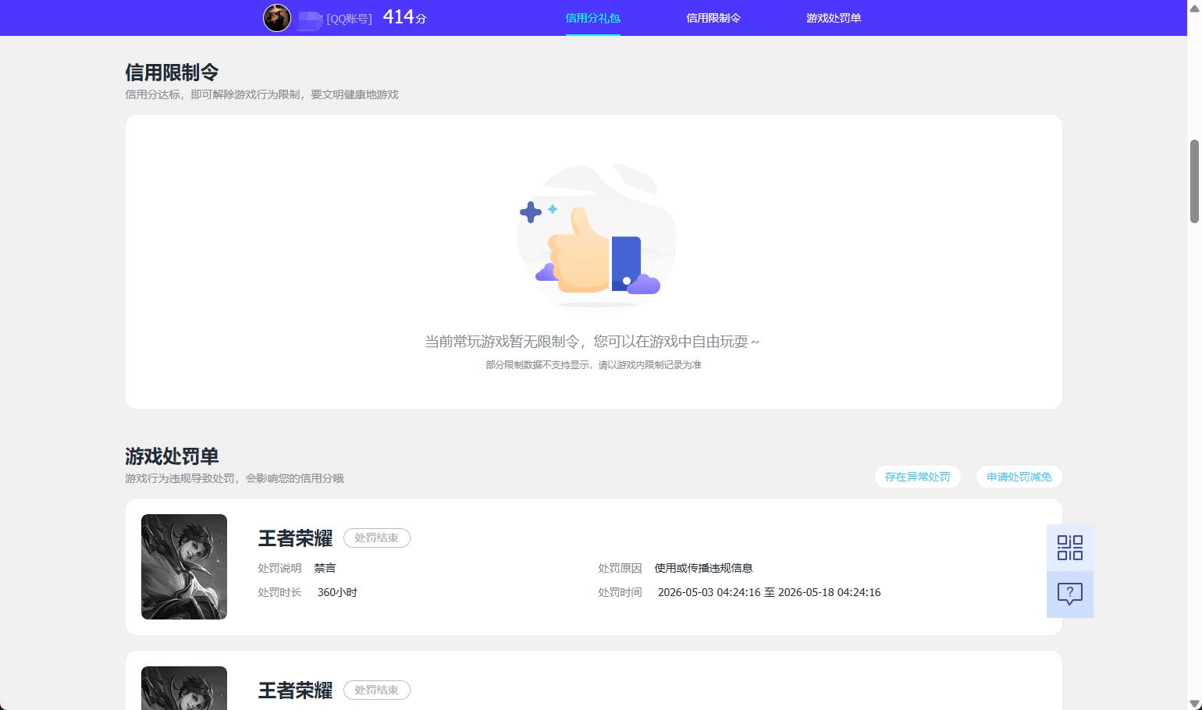1202x710 pixels.
Task: Click the 游戏处罚单 section heading
Action: [172, 456]
